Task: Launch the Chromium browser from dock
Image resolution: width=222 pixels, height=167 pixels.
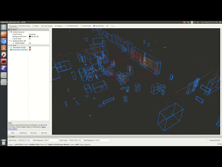Action: coord(4,41)
